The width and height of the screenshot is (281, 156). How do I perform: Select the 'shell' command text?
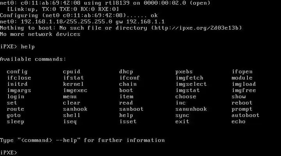(x=71, y=115)
